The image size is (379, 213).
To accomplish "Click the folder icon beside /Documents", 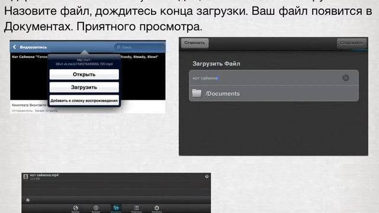I will click(197, 93).
